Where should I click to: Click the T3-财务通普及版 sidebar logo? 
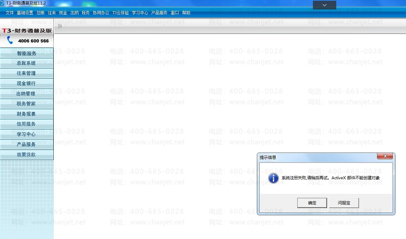coord(27,31)
